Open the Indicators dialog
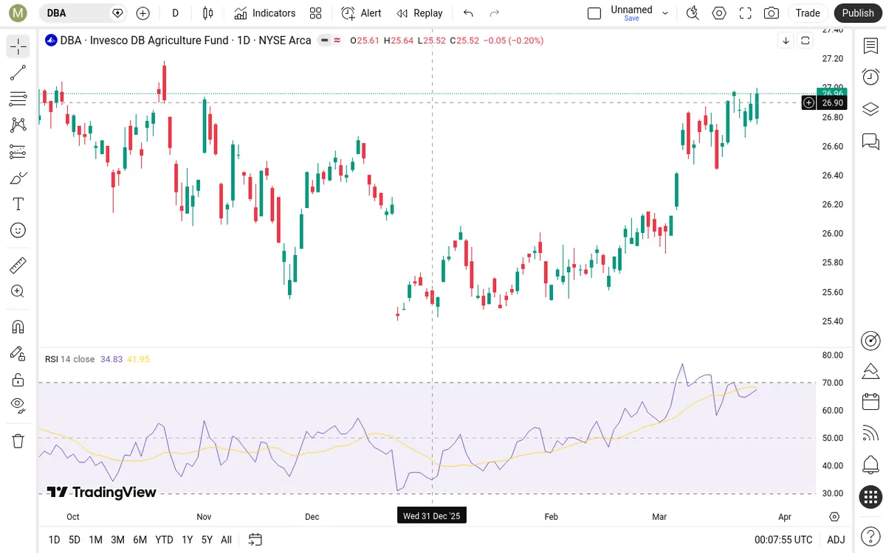 [x=264, y=13]
